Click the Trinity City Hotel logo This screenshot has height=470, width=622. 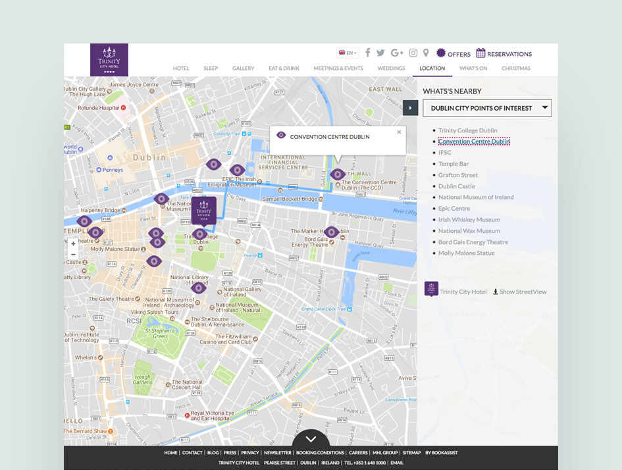pos(109,60)
